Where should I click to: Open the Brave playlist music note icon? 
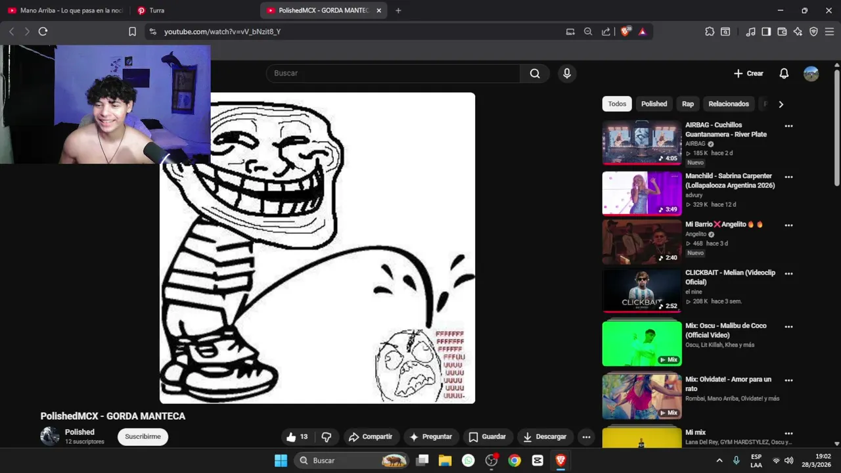[x=750, y=32]
